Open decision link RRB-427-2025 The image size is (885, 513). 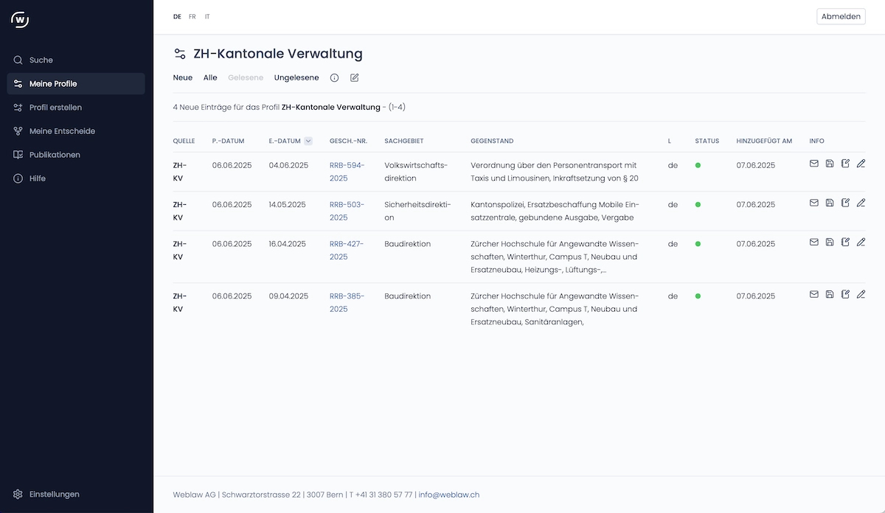tap(347, 250)
